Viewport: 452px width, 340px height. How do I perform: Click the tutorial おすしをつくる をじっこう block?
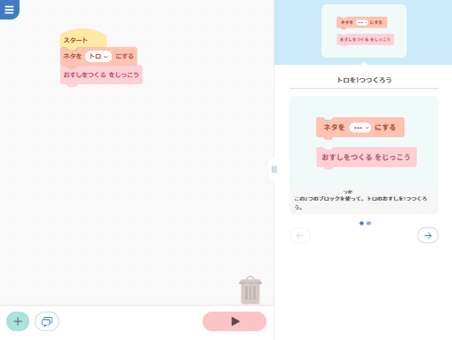366,158
